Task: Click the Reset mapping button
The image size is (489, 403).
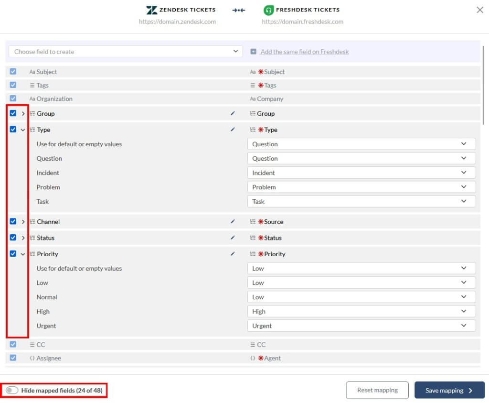Action: (x=377, y=391)
